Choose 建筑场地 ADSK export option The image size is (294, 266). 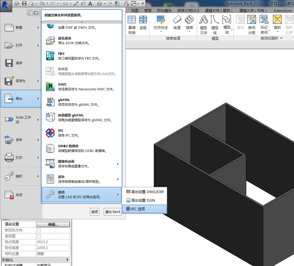coord(82,41)
